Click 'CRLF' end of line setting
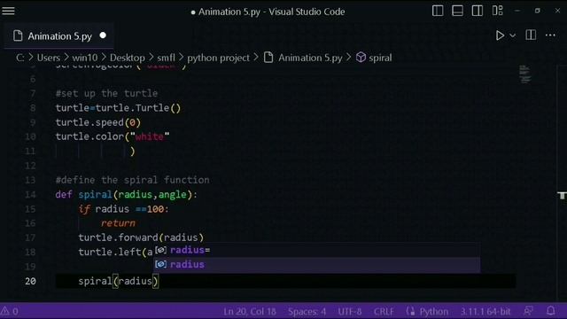The image size is (567, 319). pos(384,311)
